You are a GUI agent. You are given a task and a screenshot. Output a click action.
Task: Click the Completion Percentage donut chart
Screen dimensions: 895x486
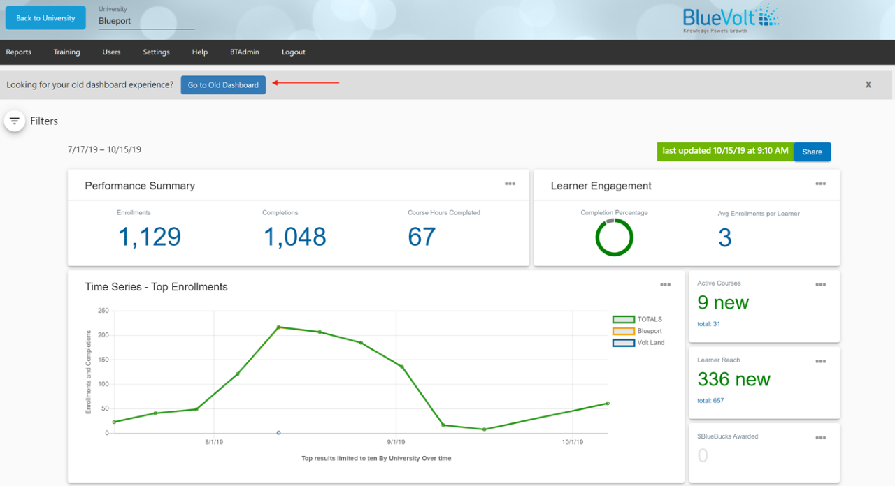[x=614, y=237]
